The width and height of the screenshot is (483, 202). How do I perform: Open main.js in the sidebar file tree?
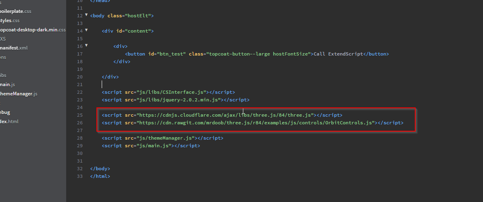(7, 85)
